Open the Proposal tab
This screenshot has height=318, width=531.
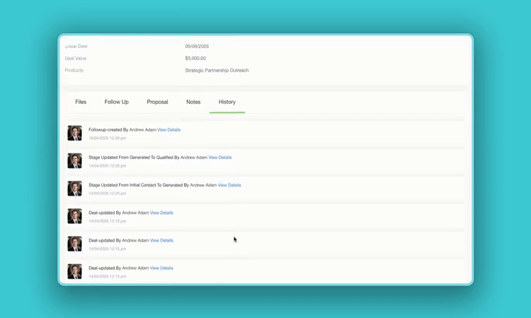click(x=157, y=102)
